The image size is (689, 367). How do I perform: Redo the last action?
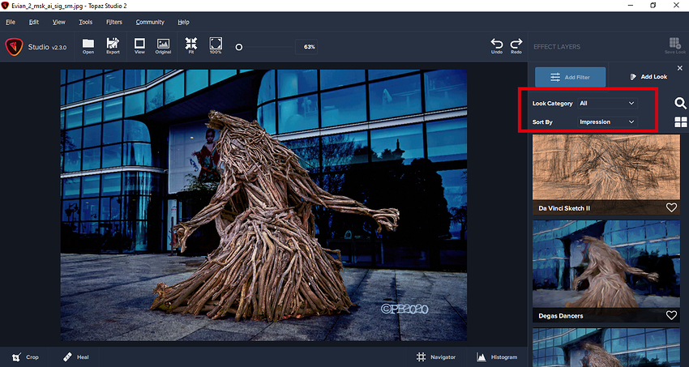(x=516, y=45)
